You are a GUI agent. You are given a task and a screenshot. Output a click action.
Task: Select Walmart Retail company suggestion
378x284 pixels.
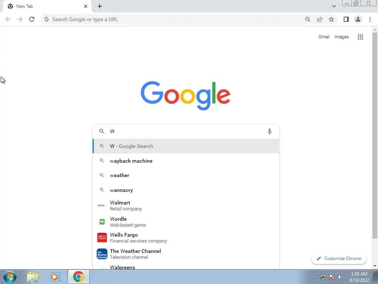186,206
